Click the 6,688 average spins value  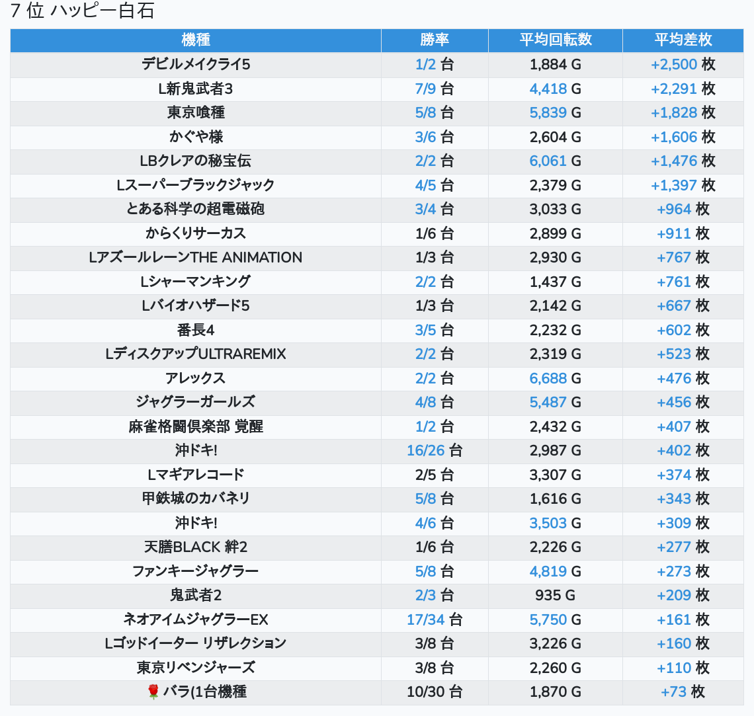pyautogui.click(x=548, y=378)
